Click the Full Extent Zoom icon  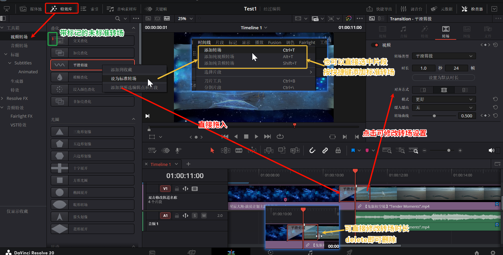(x=387, y=151)
